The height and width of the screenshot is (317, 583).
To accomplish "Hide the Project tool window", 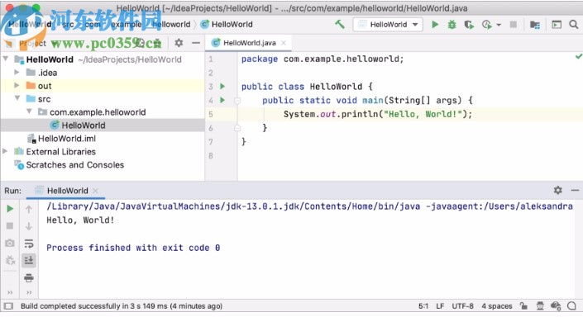I will [x=196, y=43].
